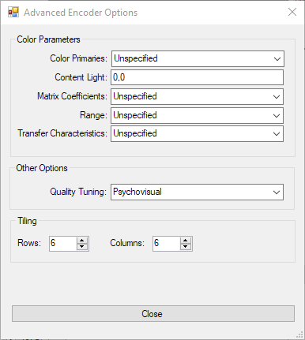305x340 pixels.
Task: Open the Color Primaries dropdown
Action: pos(198,58)
